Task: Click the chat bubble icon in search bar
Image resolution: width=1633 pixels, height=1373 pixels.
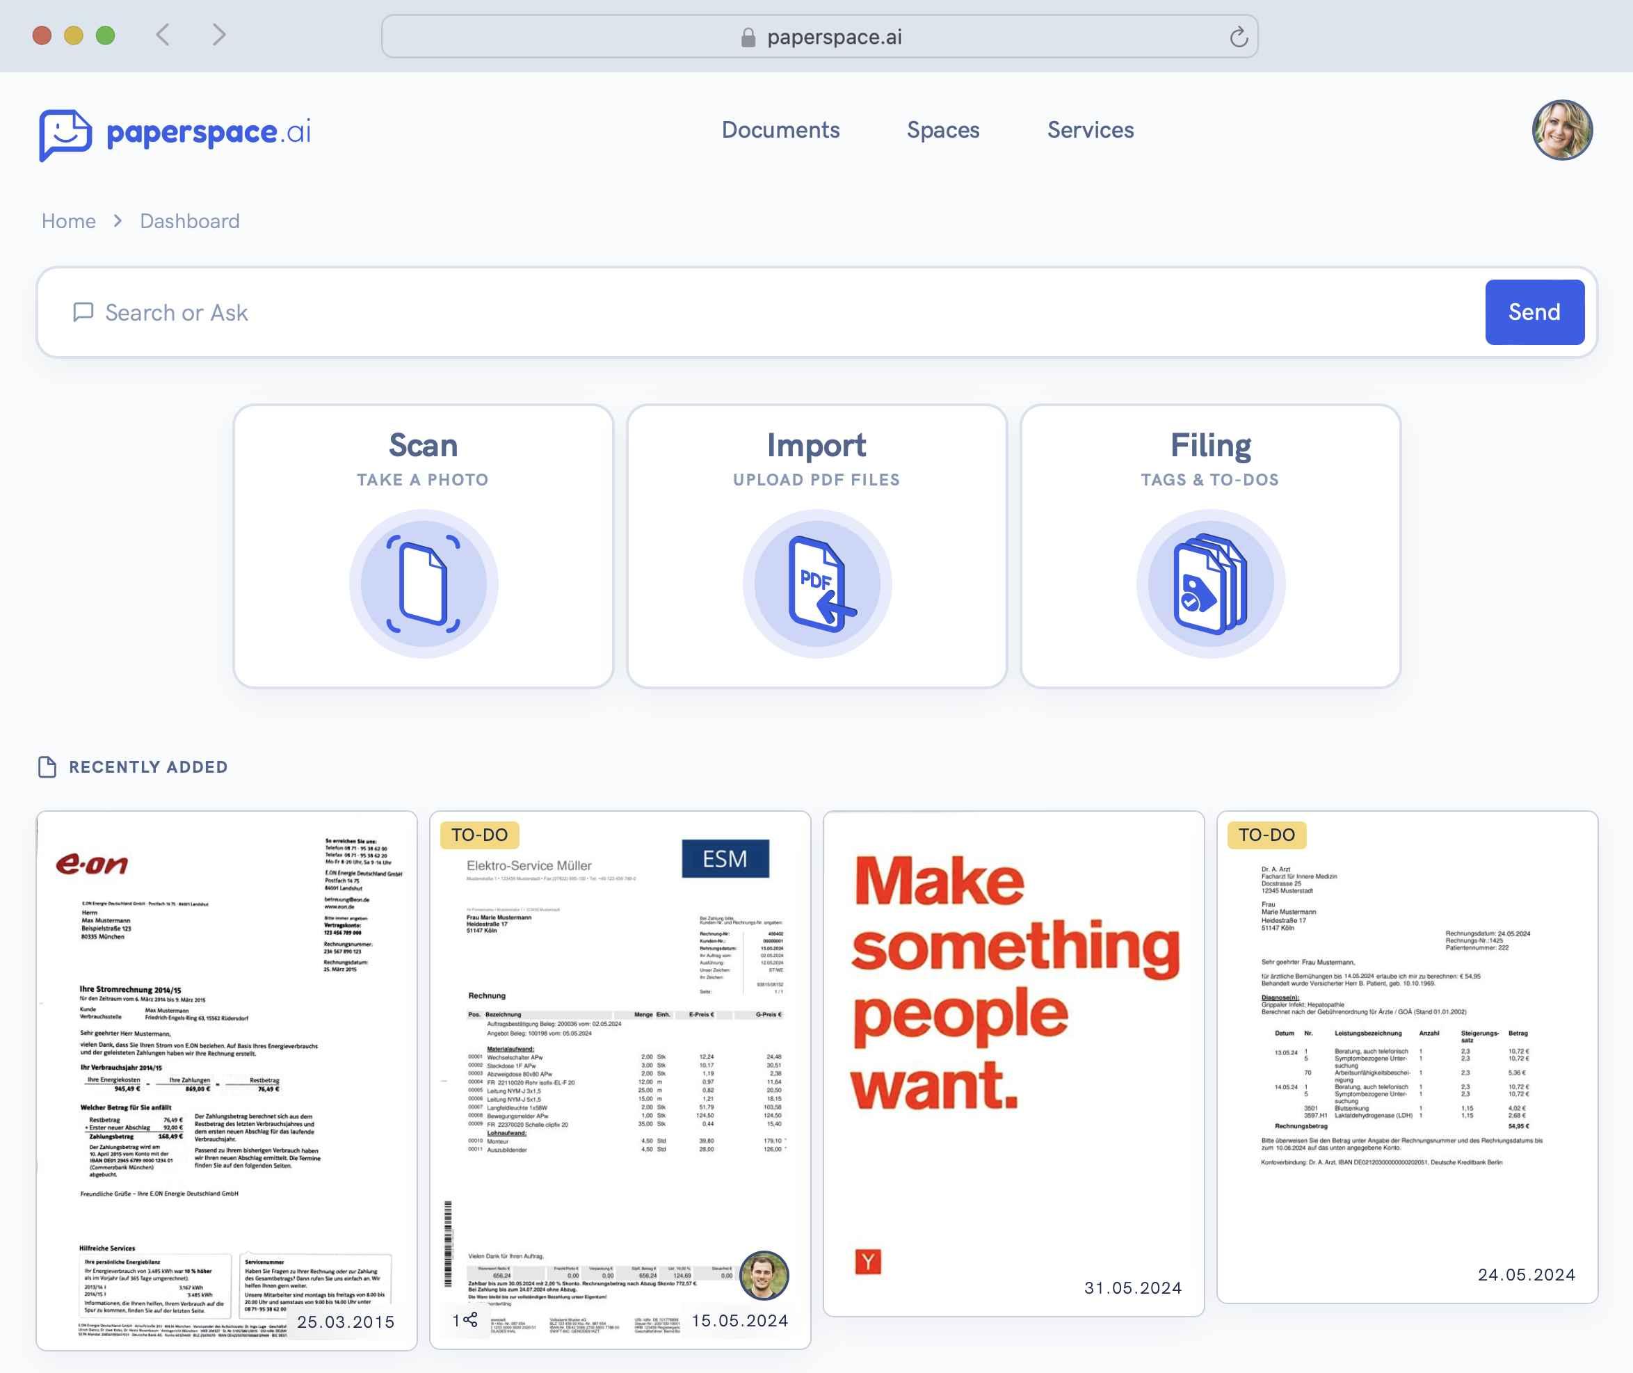Action: tap(83, 312)
